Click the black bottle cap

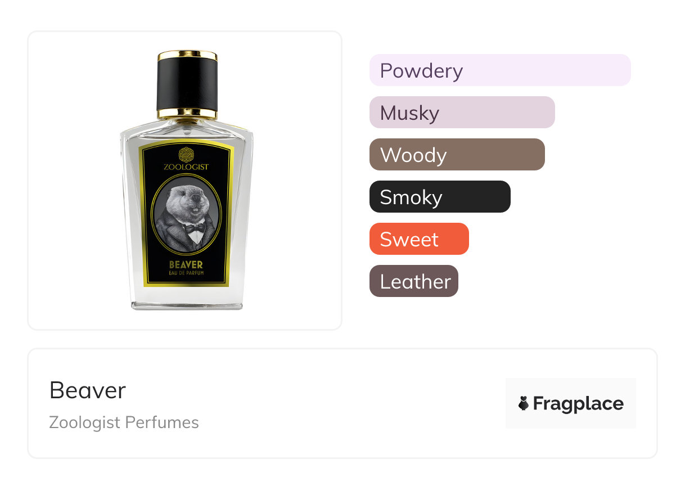click(187, 85)
